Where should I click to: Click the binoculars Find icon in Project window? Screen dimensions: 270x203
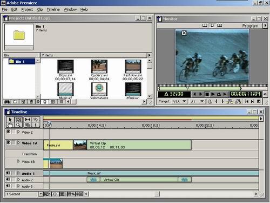tap(7, 102)
